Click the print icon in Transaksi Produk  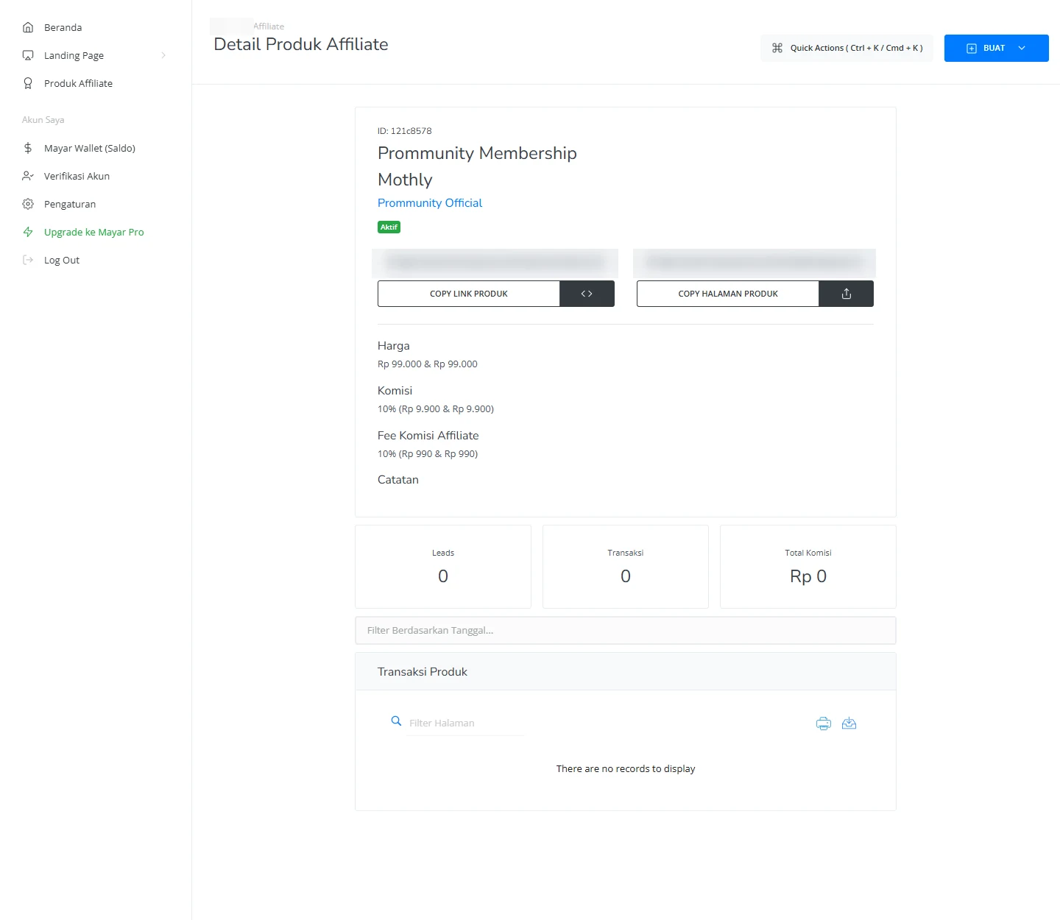click(x=824, y=723)
